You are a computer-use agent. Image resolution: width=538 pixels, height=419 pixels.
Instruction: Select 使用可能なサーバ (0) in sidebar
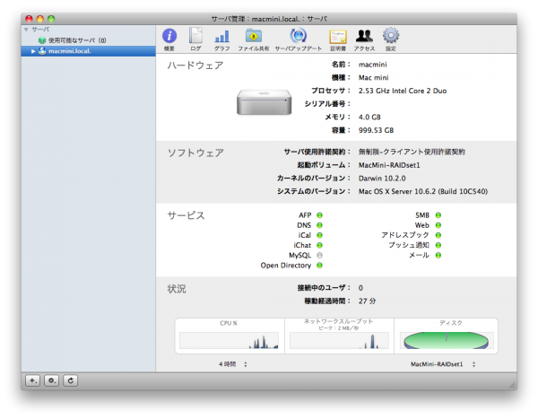click(77, 40)
